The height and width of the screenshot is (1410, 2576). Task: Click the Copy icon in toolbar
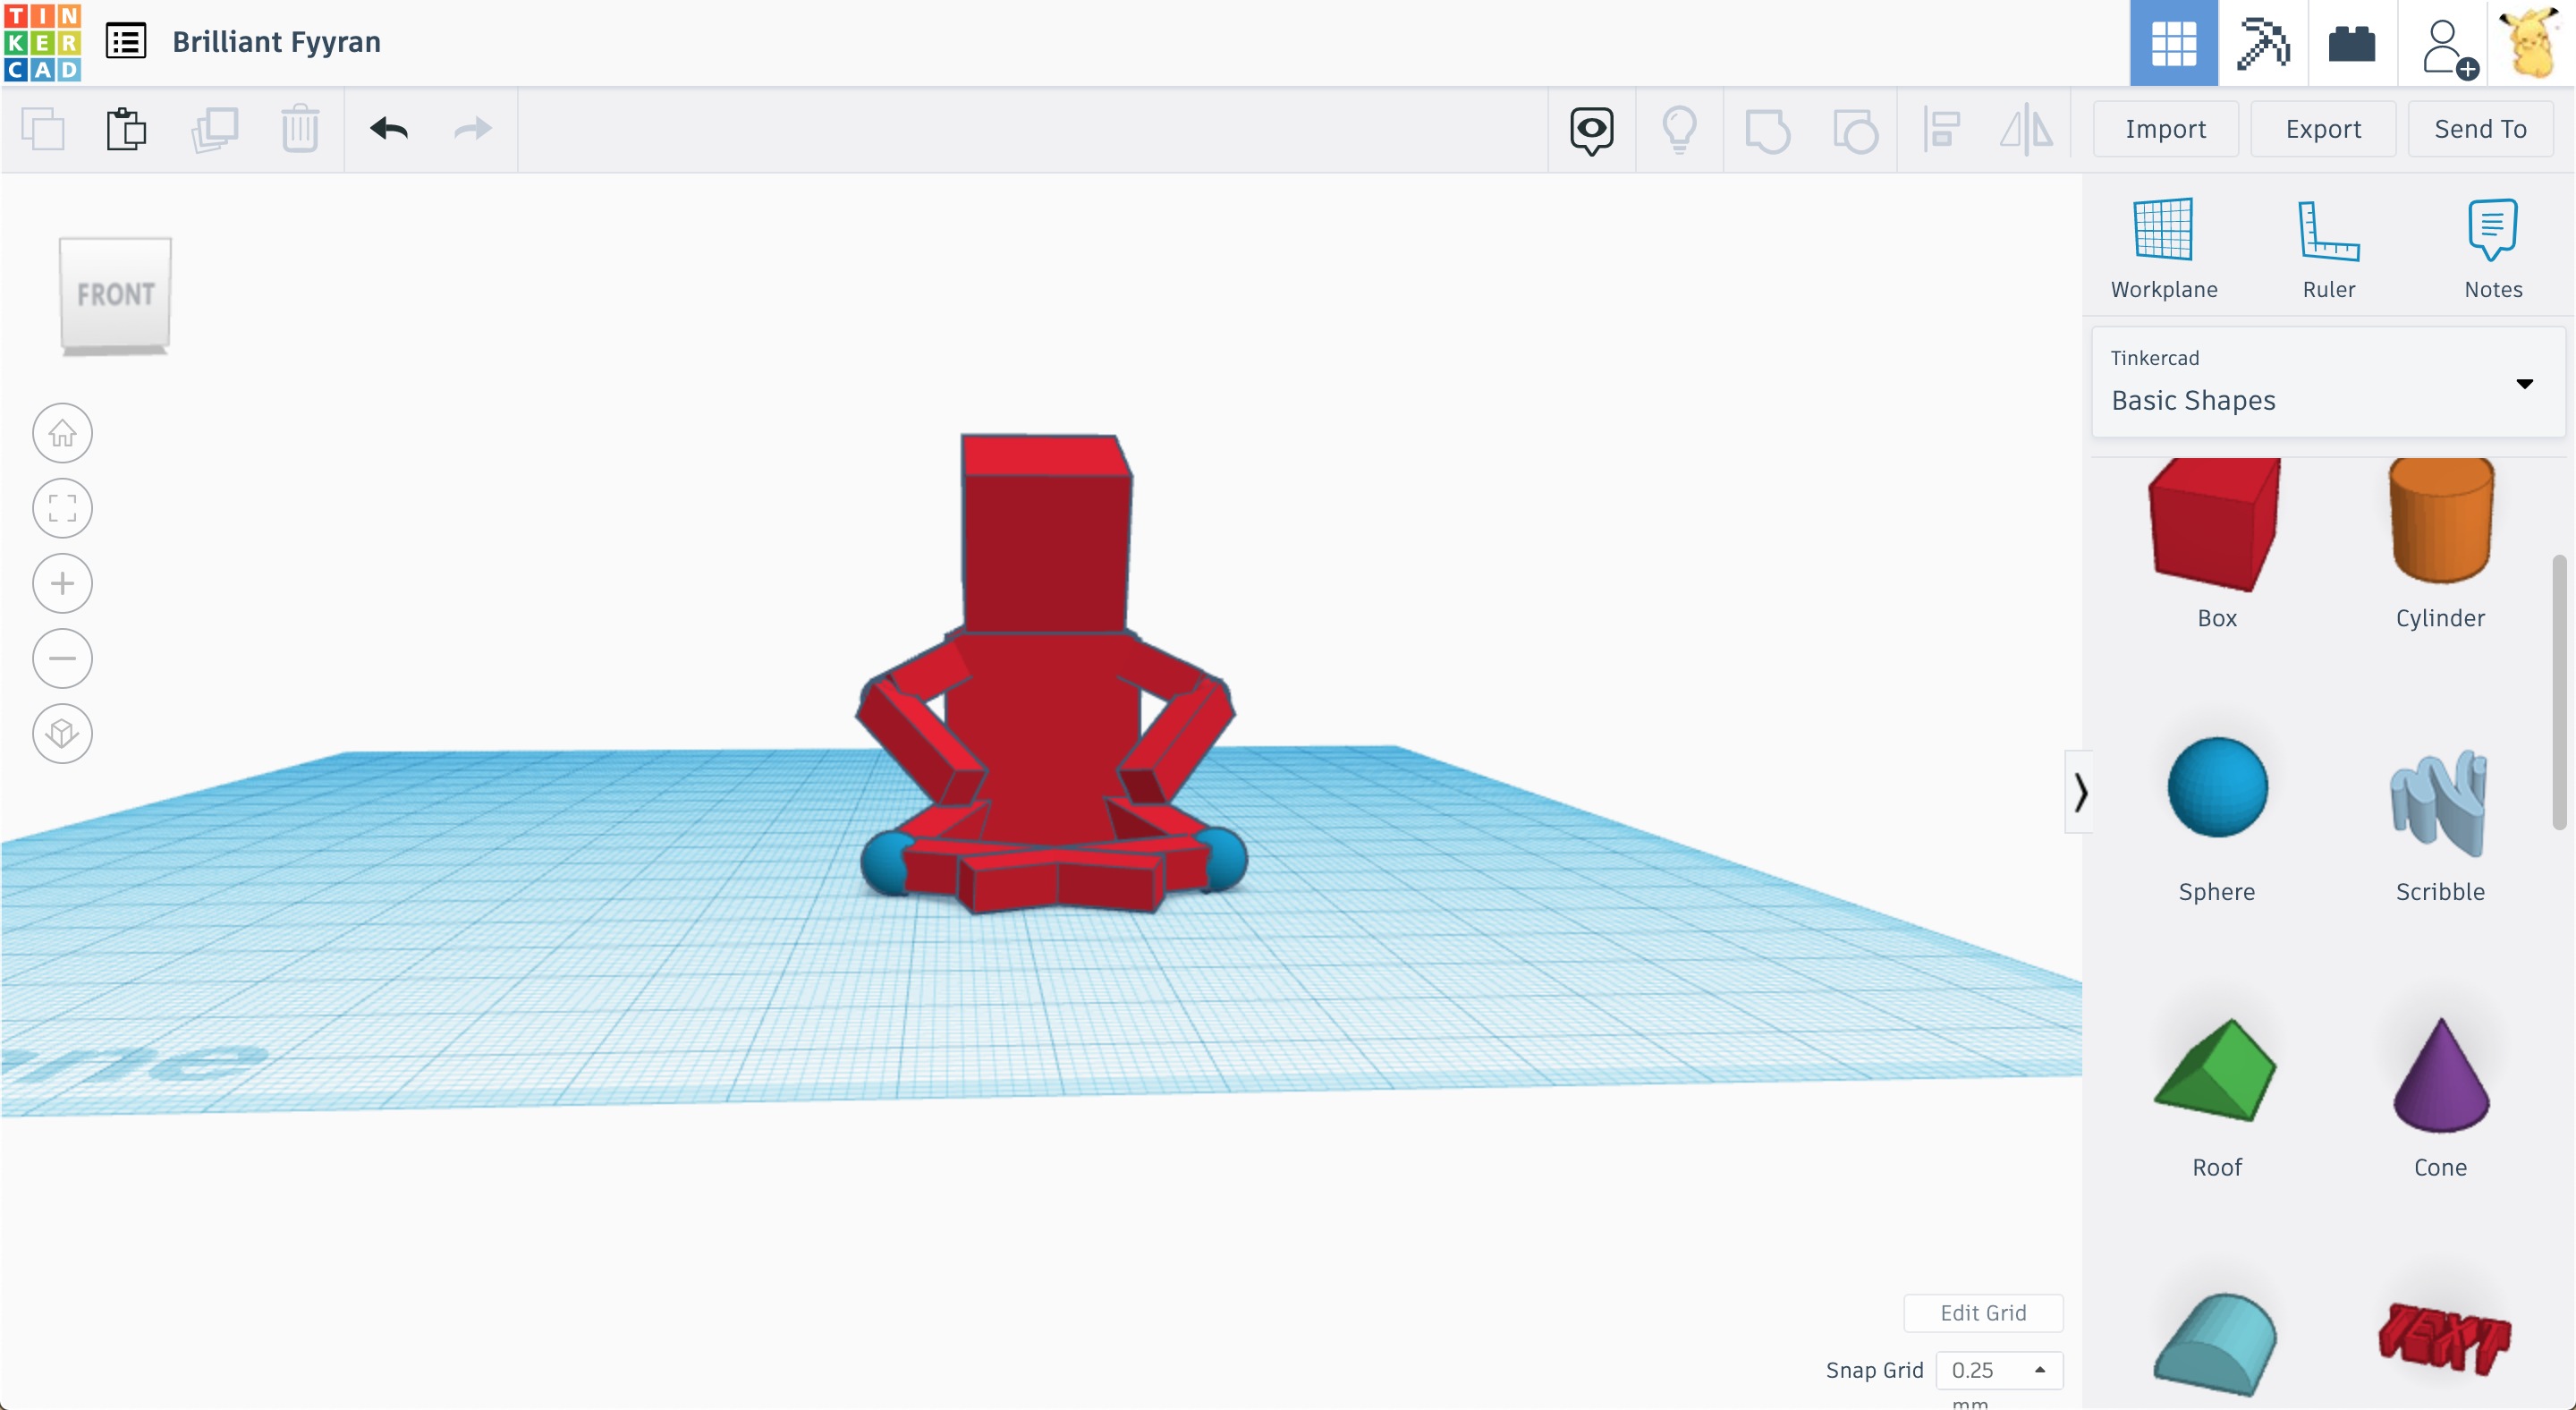(43, 129)
